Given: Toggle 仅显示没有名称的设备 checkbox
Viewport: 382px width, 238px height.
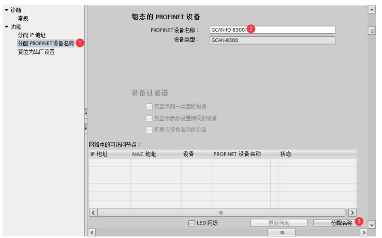Looking at the screenshot, I should click(149, 130).
